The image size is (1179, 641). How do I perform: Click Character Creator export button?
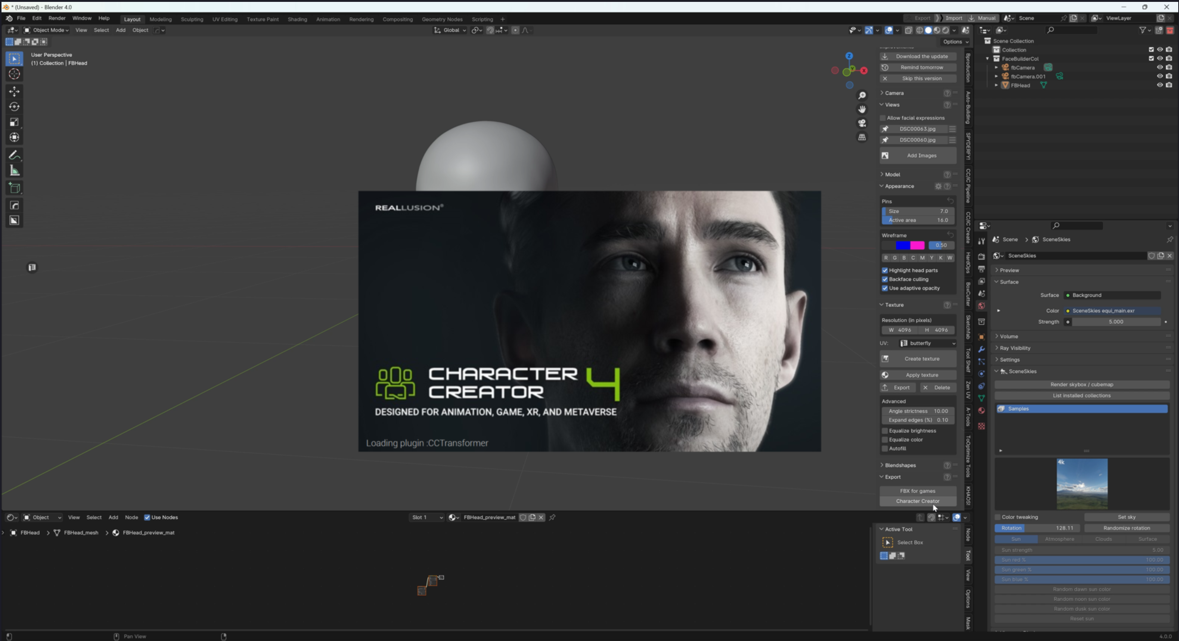point(918,501)
